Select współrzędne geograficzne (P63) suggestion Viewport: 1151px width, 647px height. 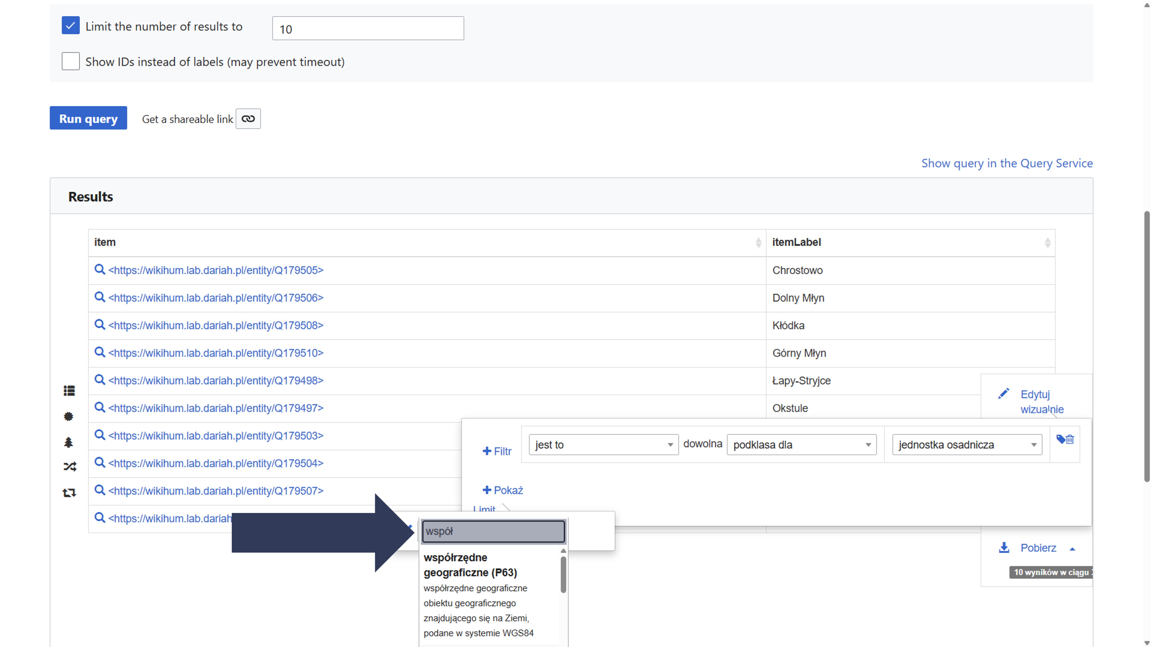470,565
